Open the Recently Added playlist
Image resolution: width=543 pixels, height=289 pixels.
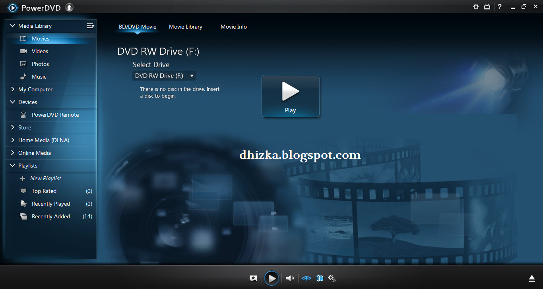click(x=51, y=216)
